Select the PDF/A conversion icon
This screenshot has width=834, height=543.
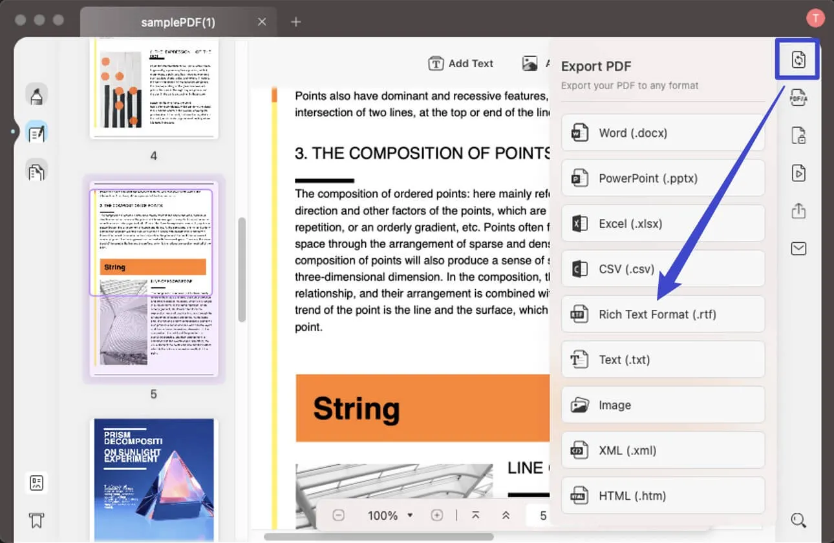[x=798, y=97]
